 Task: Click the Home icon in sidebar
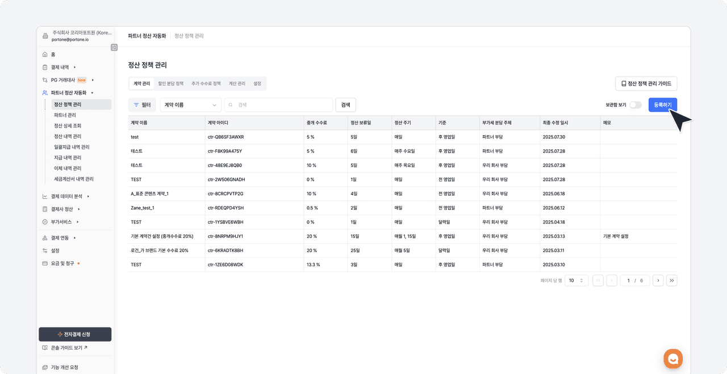coord(45,54)
